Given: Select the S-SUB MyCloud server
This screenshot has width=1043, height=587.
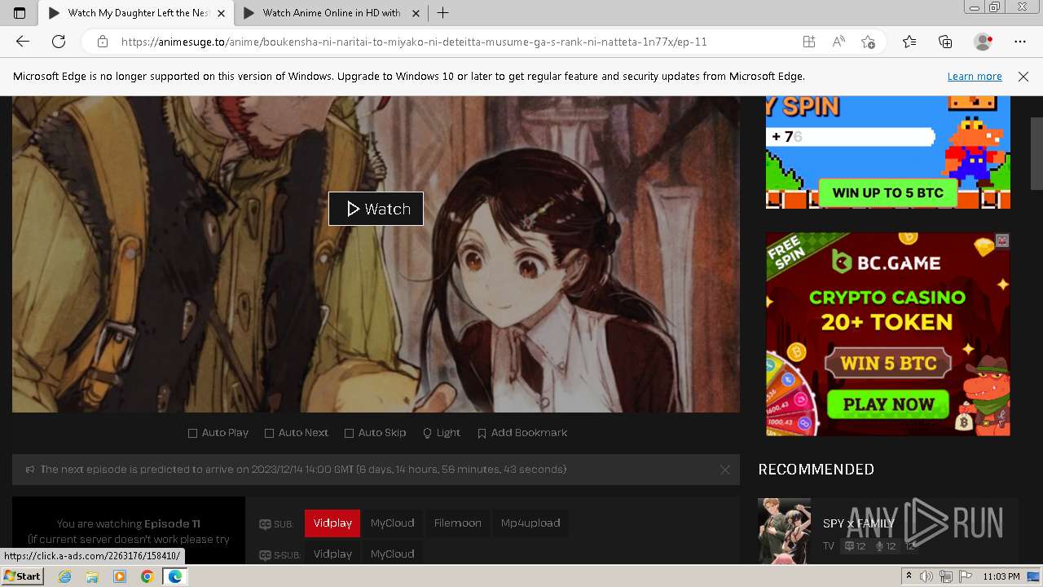Looking at the screenshot, I should click(x=393, y=554).
